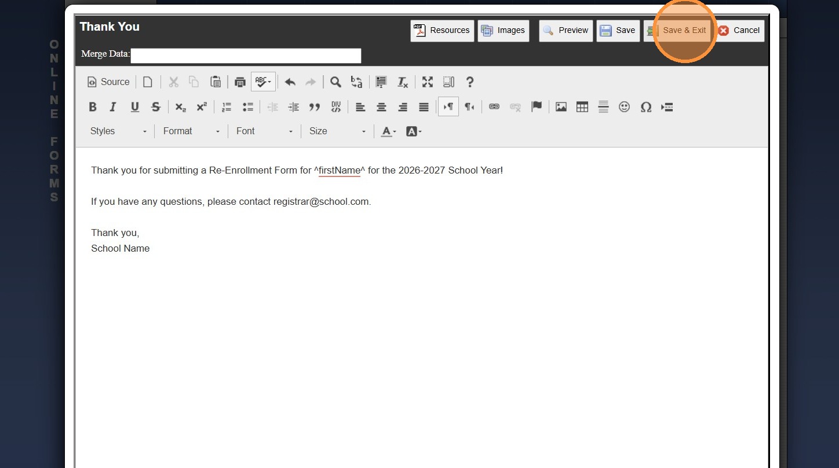The height and width of the screenshot is (468, 839).
Task: Toggle strikethrough formatting
Action: click(x=155, y=107)
